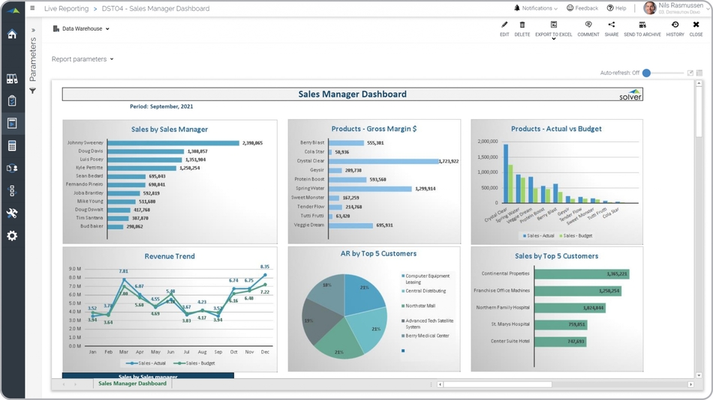Image resolution: width=713 pixels, height=400 pixels.
Task: Go to Home in the left sidebar
Action: click(x=12, y=34)
